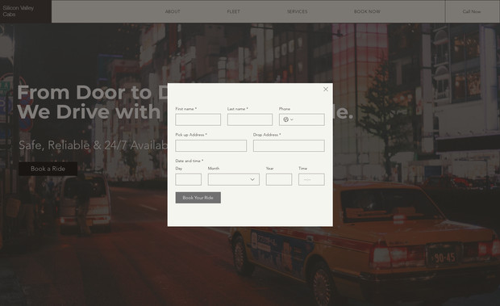The height and width of the screenshot is (306, 500).
Task: Go to the FLEET menu item
Action: tap(233, 11)
